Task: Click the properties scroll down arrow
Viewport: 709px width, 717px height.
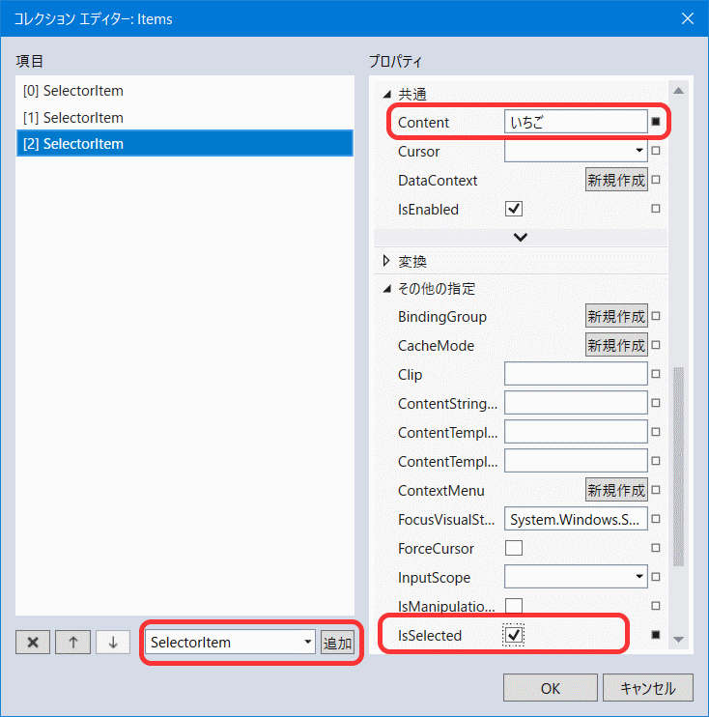Action: click(x=678, y=640)
